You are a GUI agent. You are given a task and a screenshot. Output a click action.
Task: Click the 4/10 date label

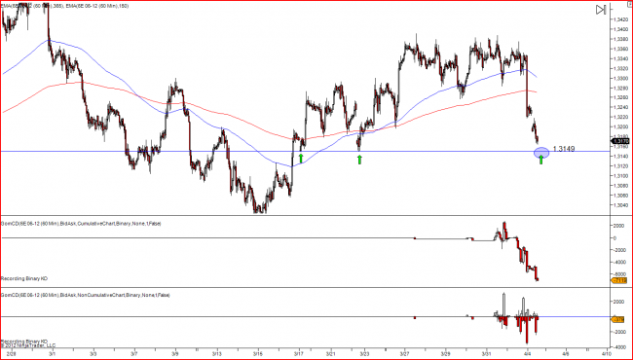coord(608,352)
